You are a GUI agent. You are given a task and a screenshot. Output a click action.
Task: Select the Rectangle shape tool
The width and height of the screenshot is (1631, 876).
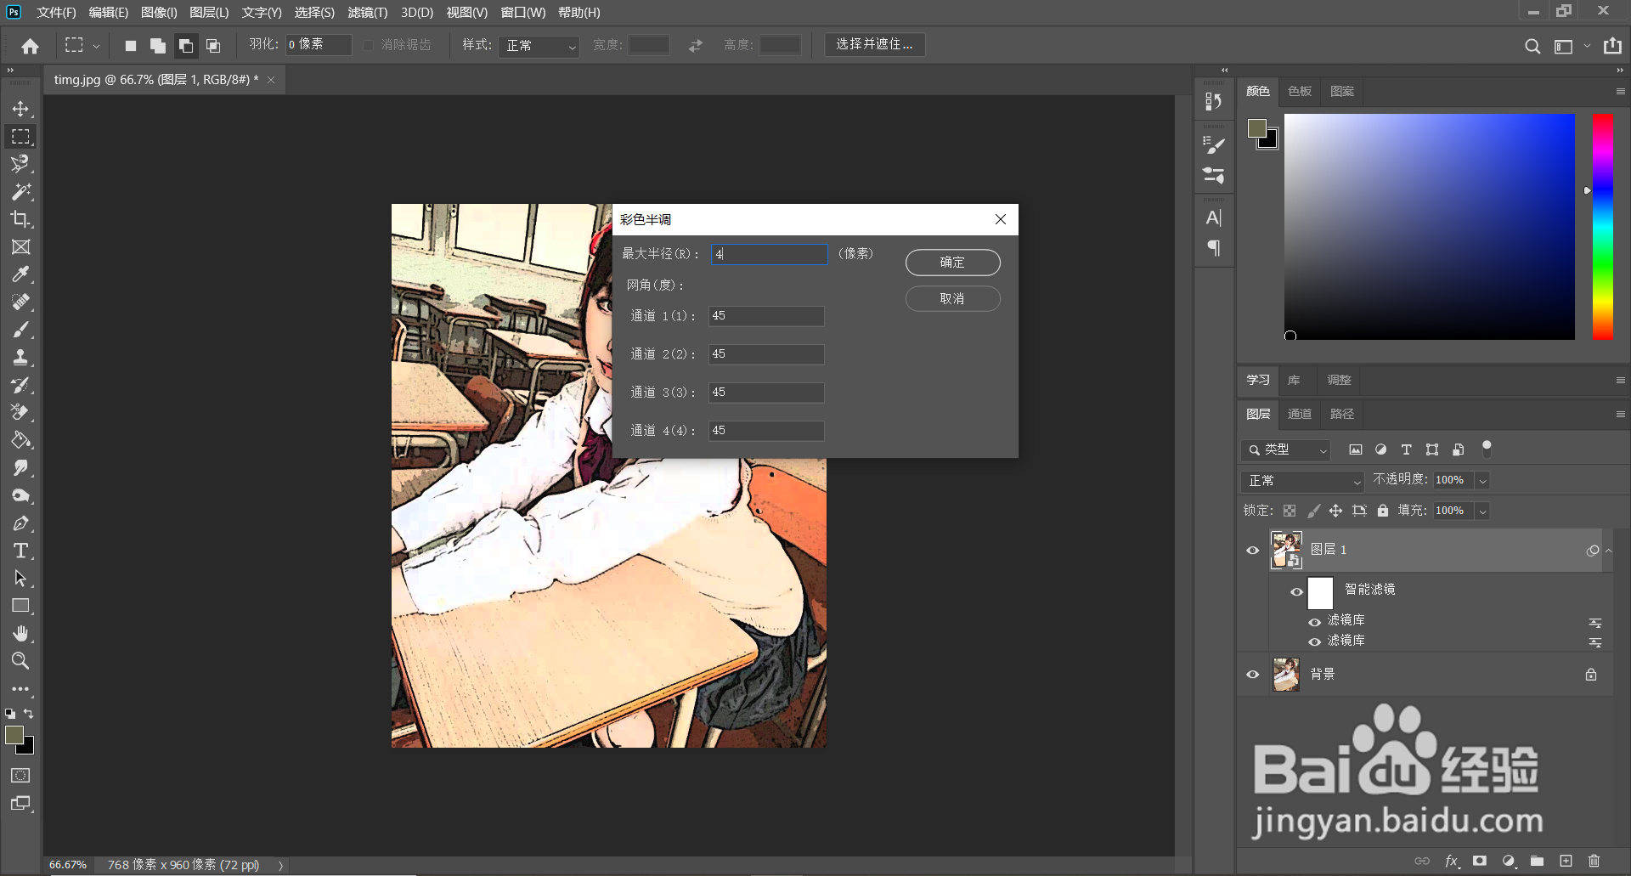[x=20, y=606]
